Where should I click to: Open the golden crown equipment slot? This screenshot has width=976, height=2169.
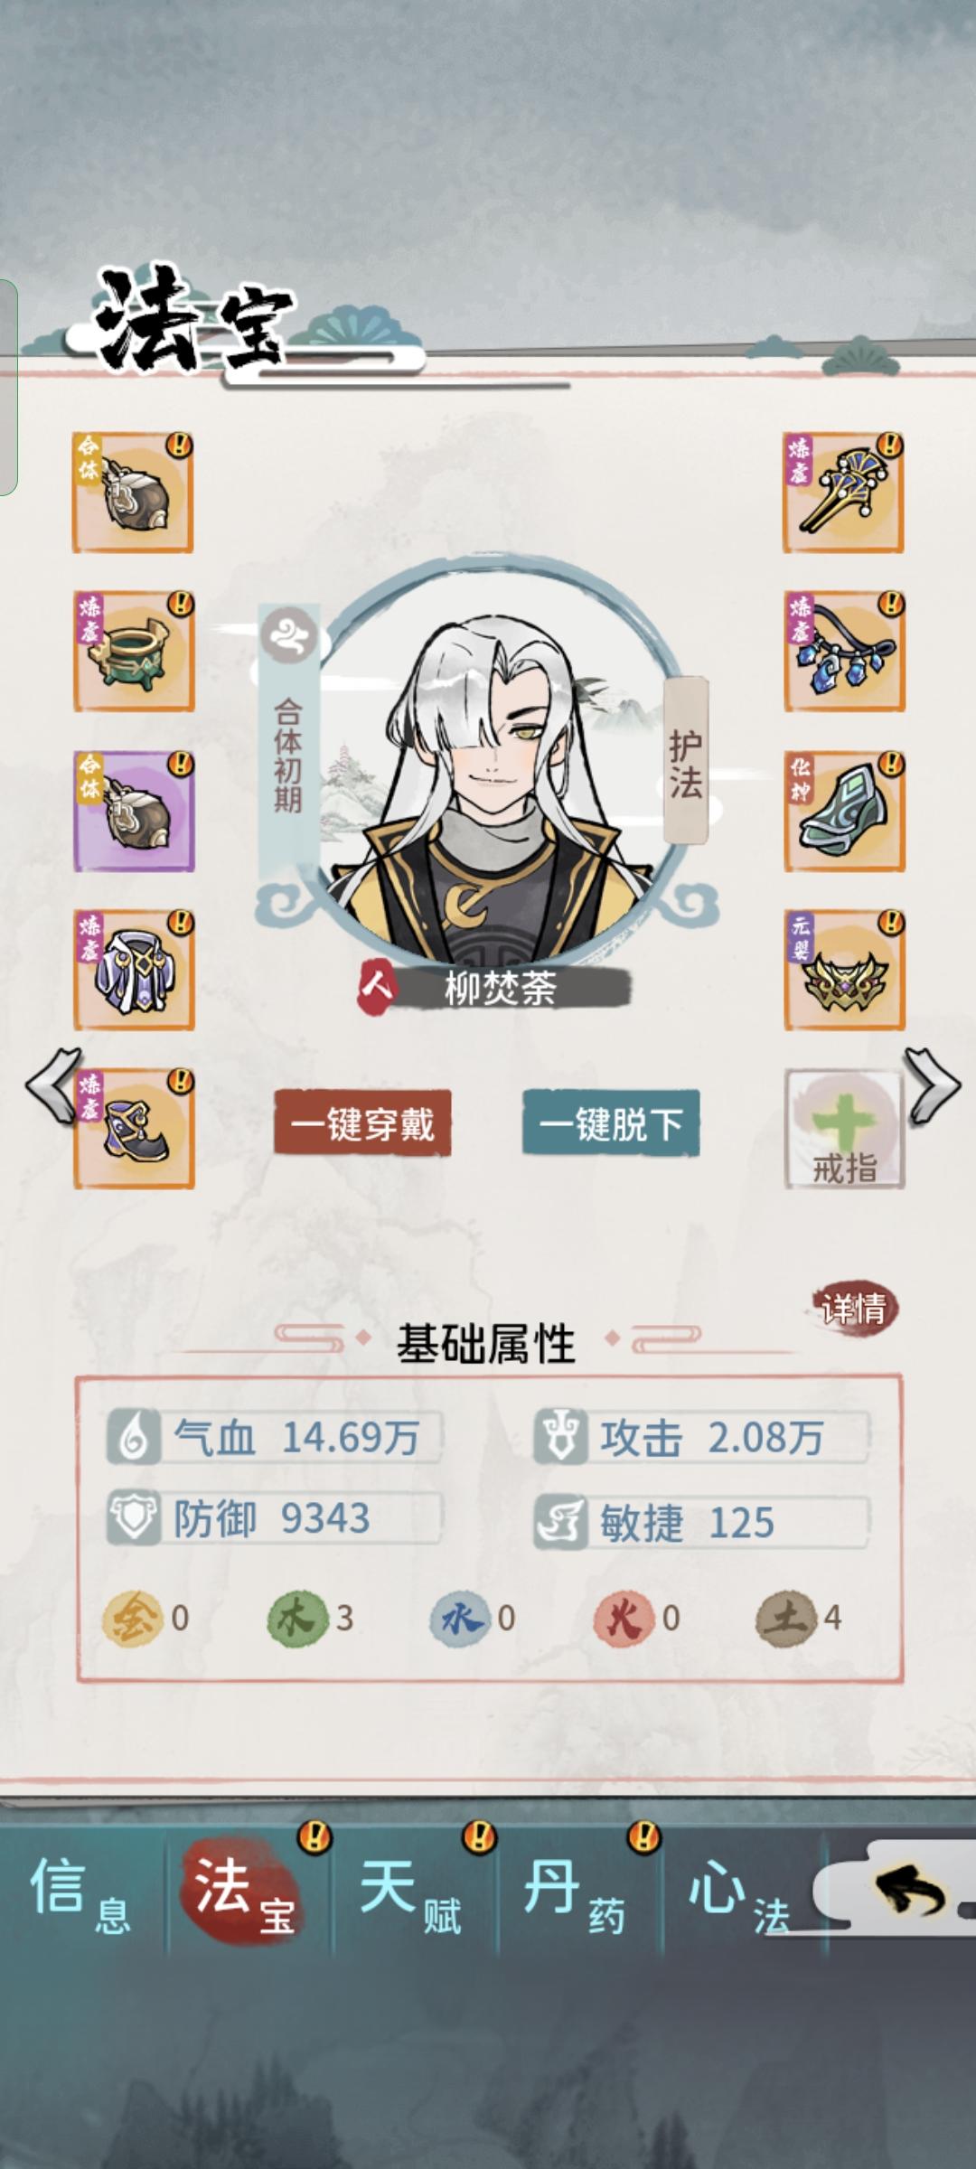(x=844, y=970)
